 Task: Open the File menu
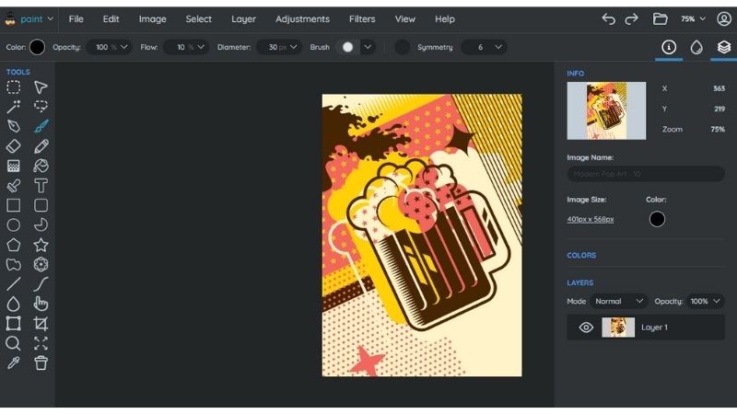[x=76, y=18]
